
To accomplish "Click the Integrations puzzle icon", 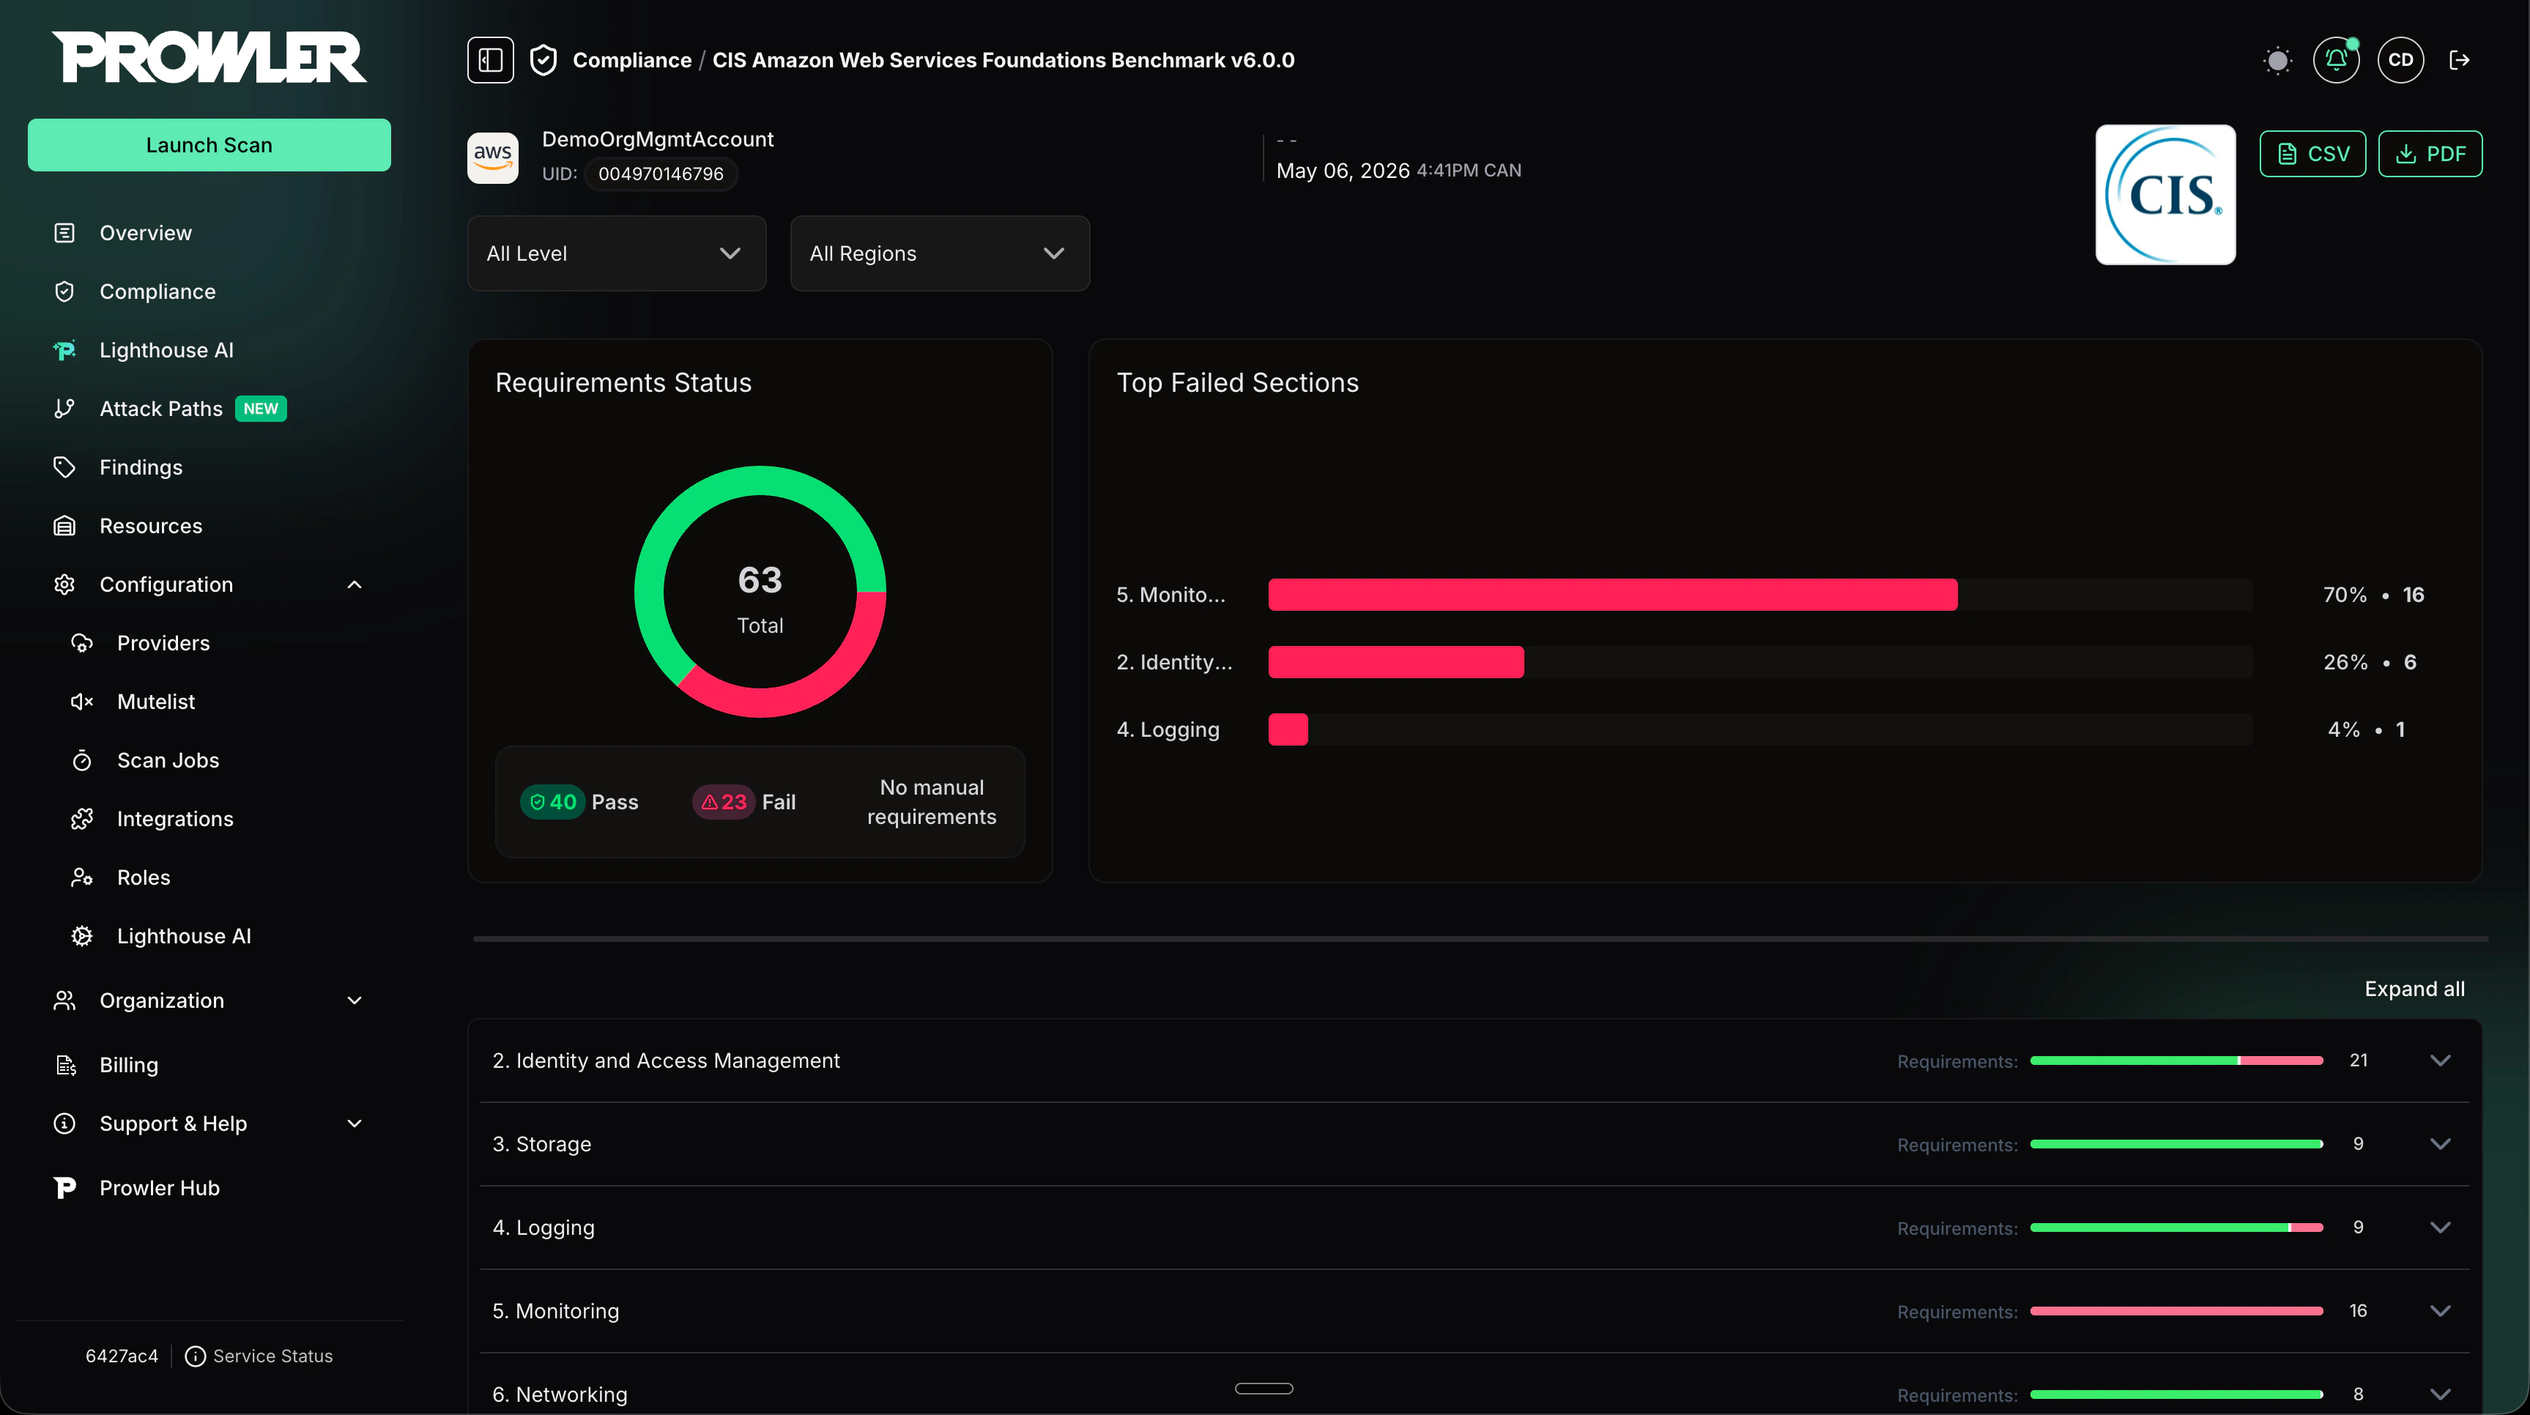I will tap(81, 819).
